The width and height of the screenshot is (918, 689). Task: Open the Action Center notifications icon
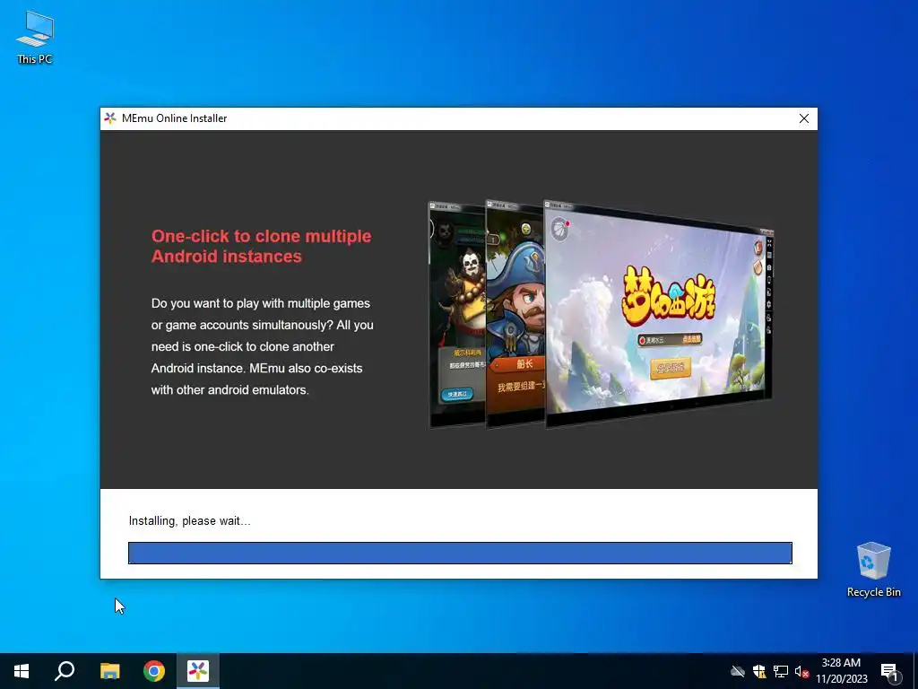coord(889,672)
